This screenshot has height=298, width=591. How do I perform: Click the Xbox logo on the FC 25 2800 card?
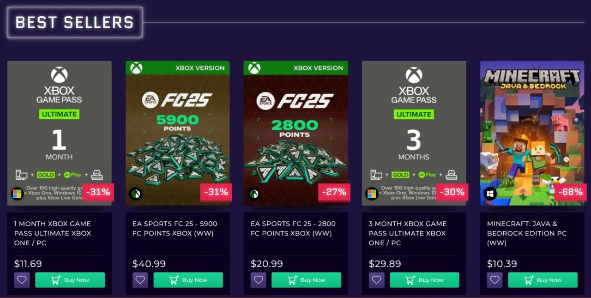[x=253, y=193]
